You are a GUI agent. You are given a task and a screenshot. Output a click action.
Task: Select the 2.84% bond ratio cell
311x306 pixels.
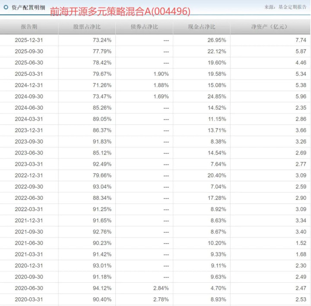(161, 288)
